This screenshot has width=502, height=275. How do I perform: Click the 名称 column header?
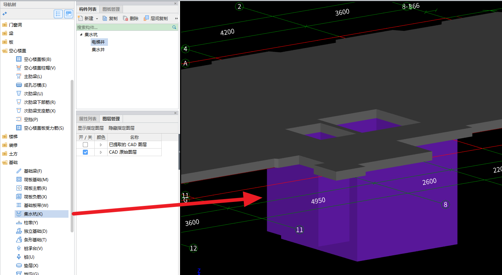point(134,137)
